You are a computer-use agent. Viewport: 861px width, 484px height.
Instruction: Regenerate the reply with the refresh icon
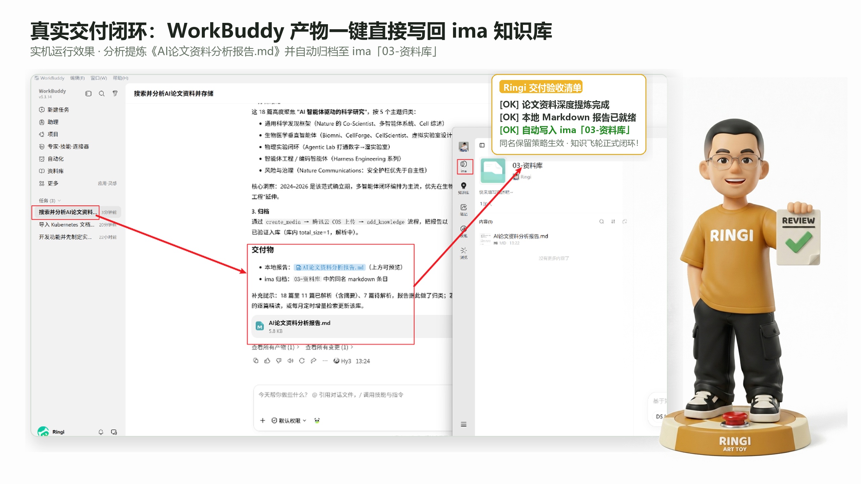click(302, 361)
